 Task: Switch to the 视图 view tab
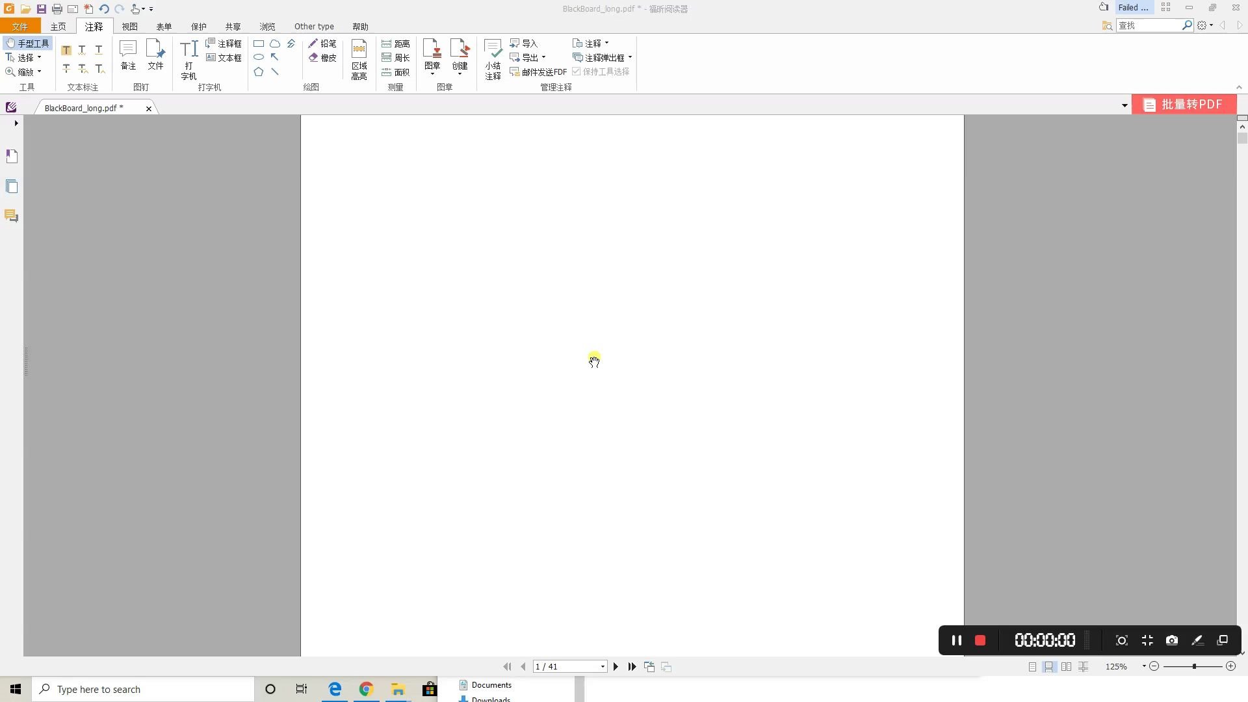click(x=129, y=27)
